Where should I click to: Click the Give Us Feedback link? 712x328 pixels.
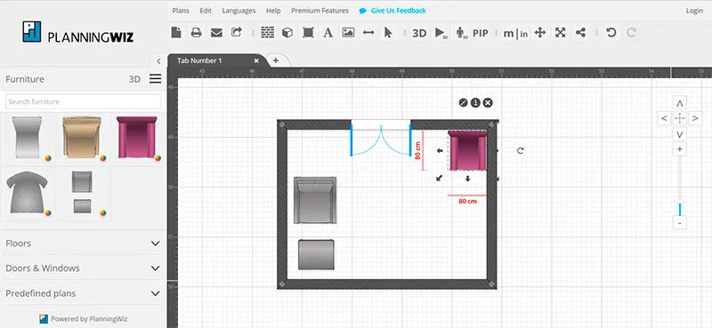click(x=392, y=11)
